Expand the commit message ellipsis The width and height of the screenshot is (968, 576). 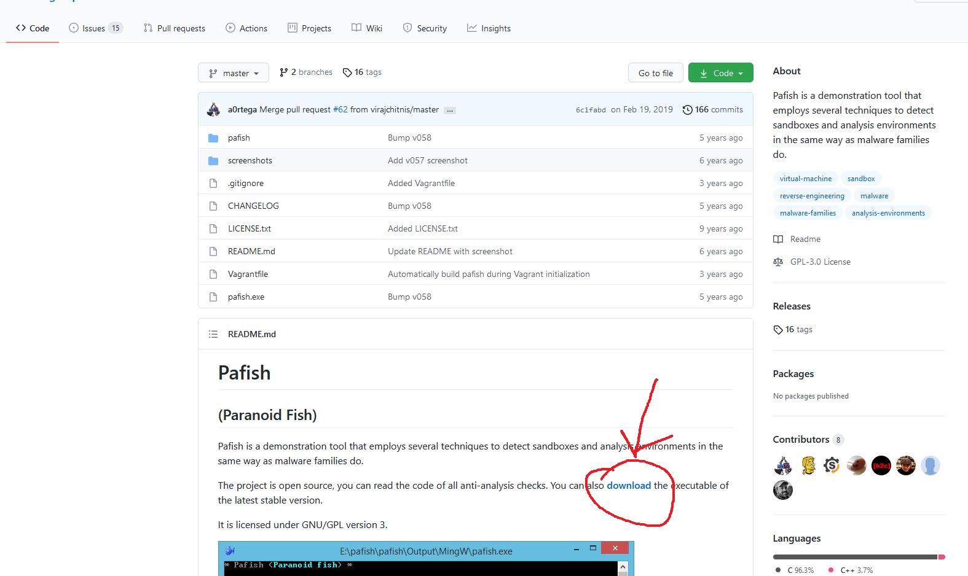pos(450,111)
